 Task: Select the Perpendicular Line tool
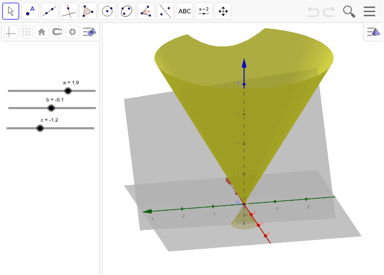point(69,11)
